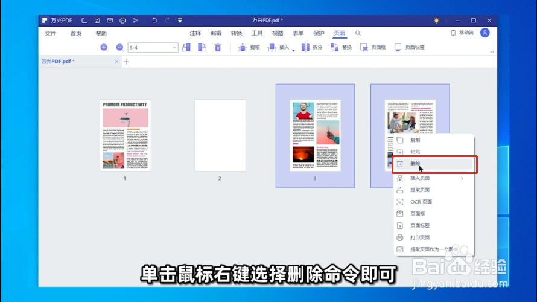Select page 1 thumbnail
Viewport: 537px width, 302px height.
[126, 135]
